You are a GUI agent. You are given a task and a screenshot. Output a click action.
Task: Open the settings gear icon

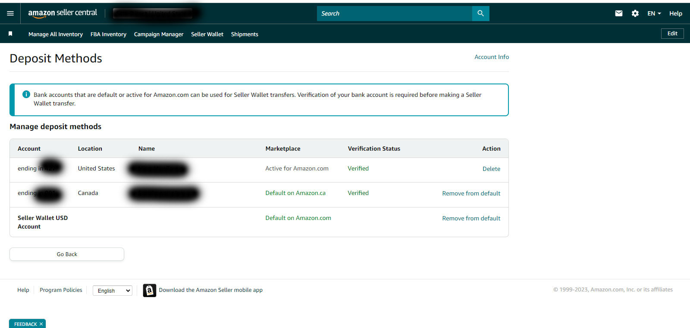point(635,13)
